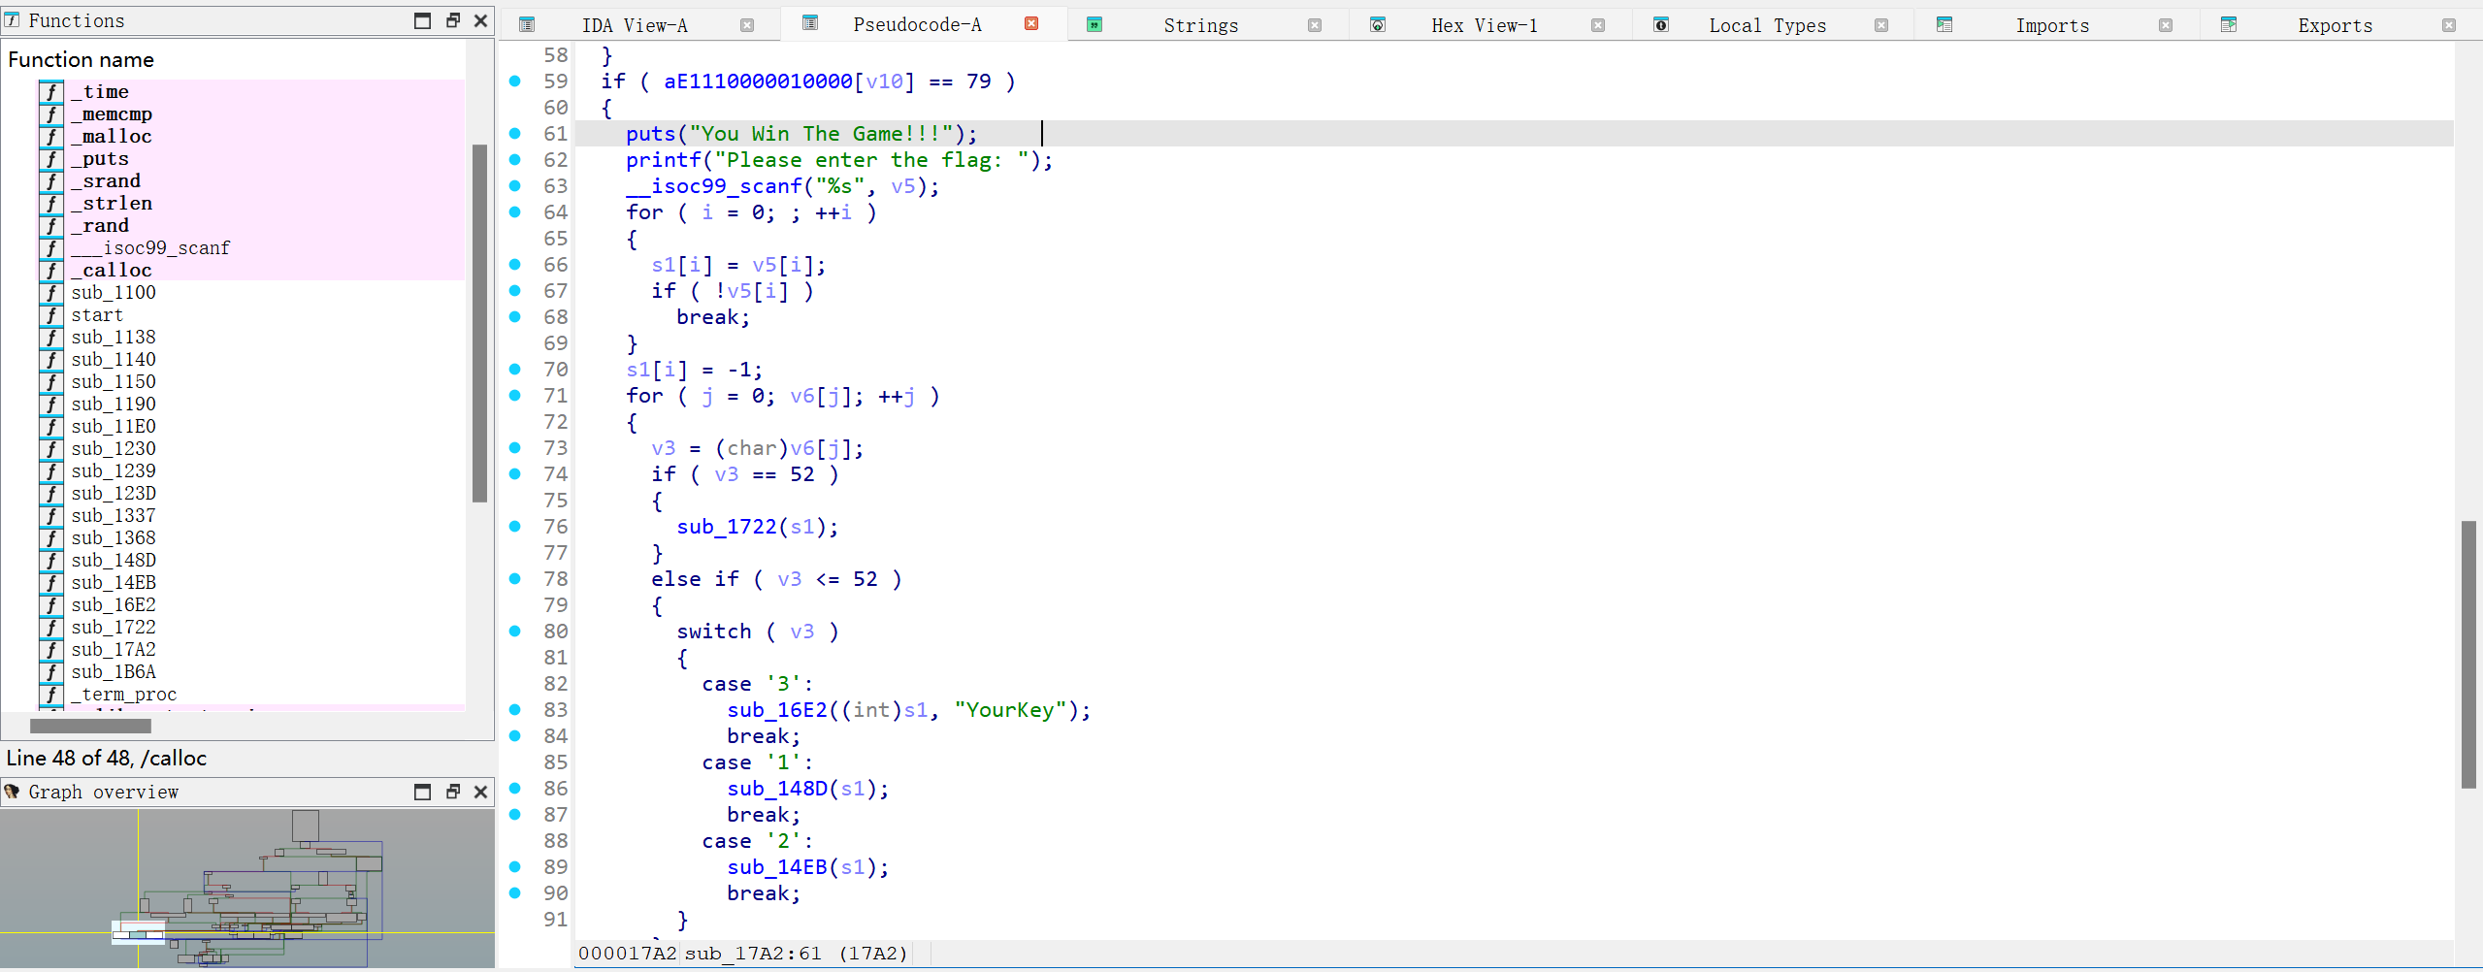The height and width of the screenshot is (972, 2483).
Task: Switch to the Strings tab
Action: pos(1200,26)
